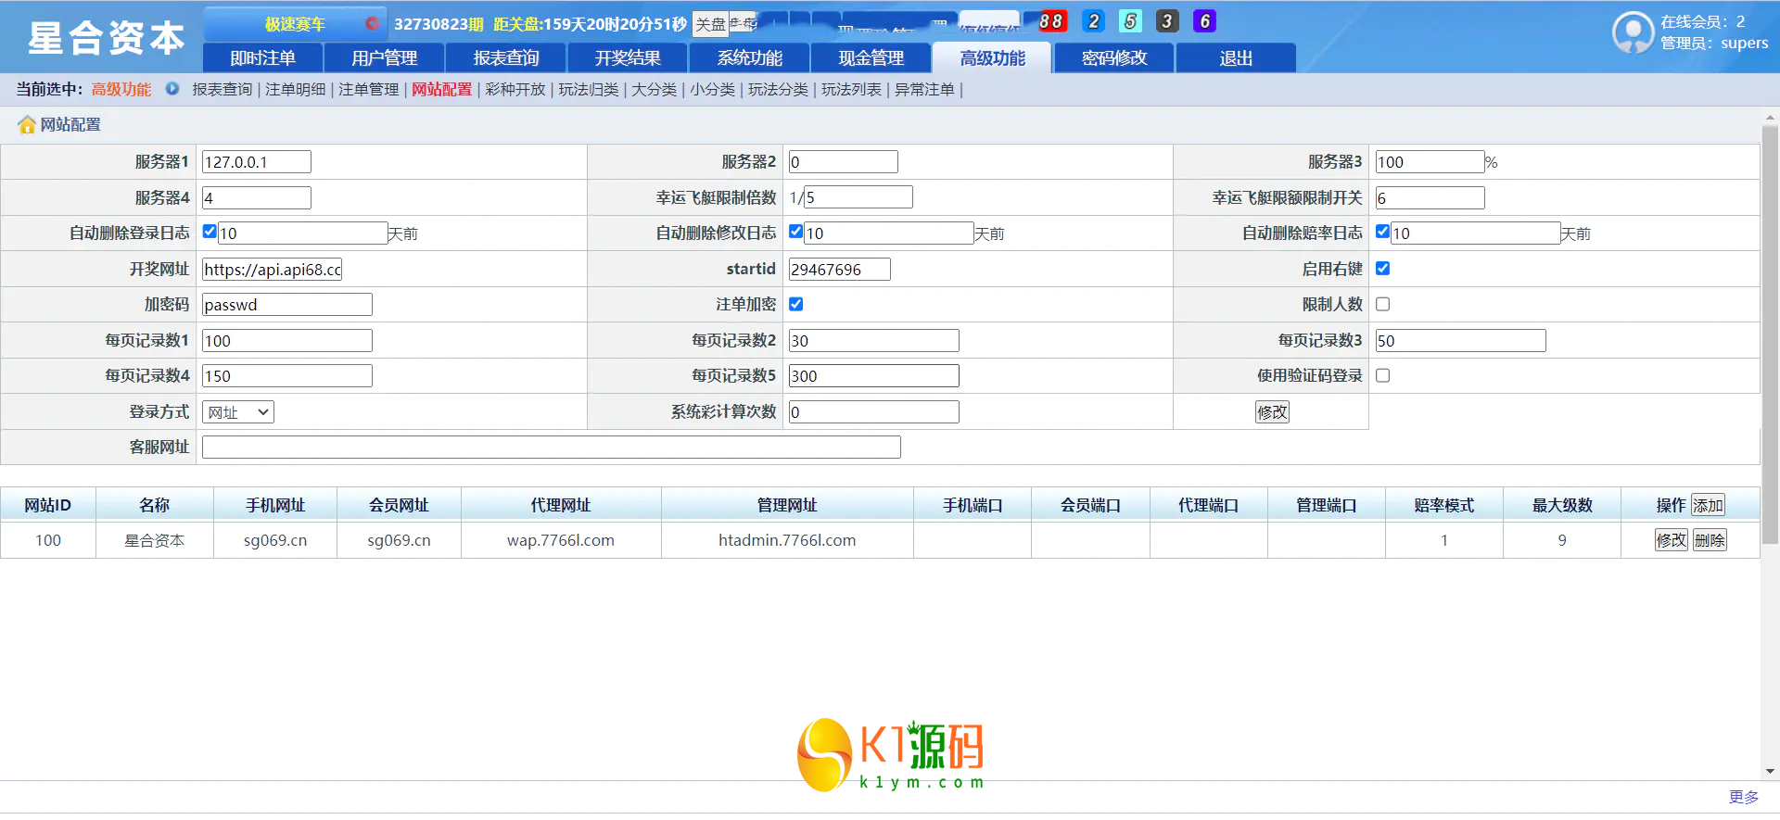1780x820 pixels.
Task: Toggle 自动删除赔率日志 checkbox
Action: click(x=1382, y=232)
